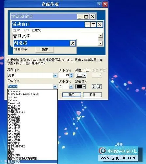Toggle the bold B font button

94,87
